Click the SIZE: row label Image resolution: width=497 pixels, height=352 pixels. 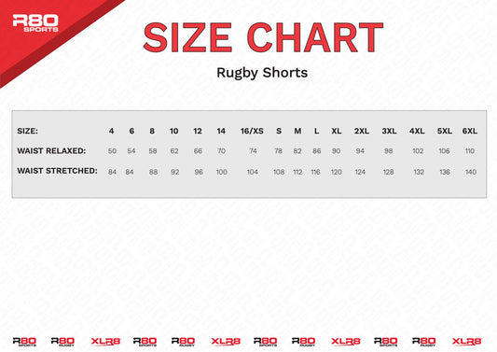[x=27, y=131]
